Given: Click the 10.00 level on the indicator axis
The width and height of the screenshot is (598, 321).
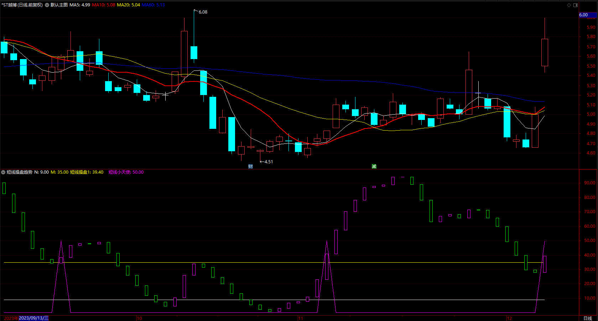Looking at the screenshot, I should point(590,298).
